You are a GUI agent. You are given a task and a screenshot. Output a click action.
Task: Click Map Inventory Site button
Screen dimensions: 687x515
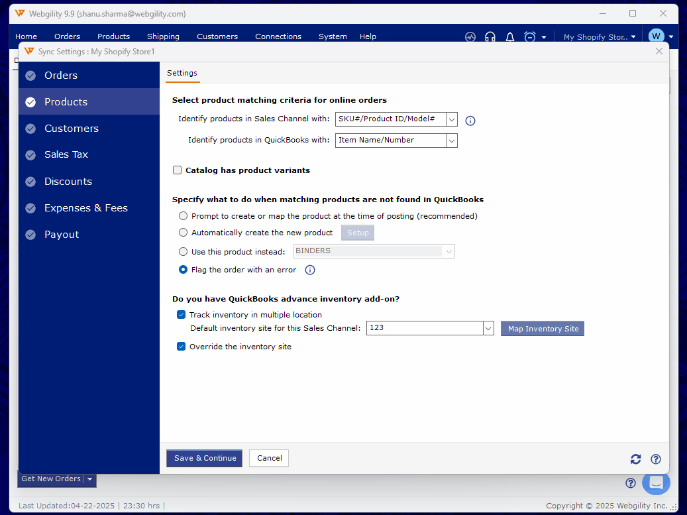[x=543, y=329]
